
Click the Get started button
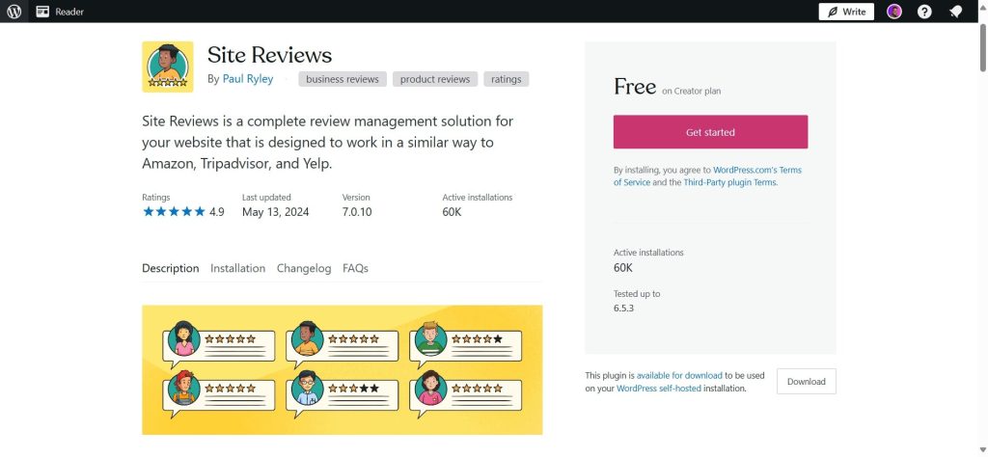pos(710,132)
